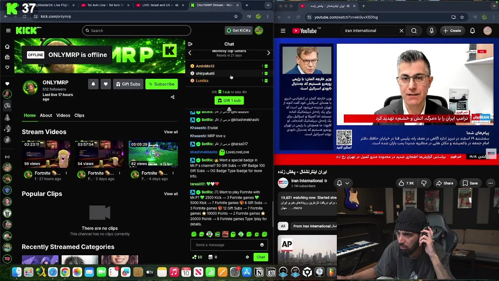Screen dimensions: 499x281
Task: Select From Iran International chip
Action: click(x=313, y=226)
